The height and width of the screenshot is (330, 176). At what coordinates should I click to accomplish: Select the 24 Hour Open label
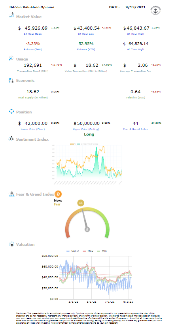33,34
